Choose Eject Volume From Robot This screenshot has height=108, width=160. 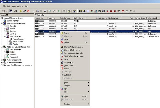pyautogui.click(x=75, y=56)
